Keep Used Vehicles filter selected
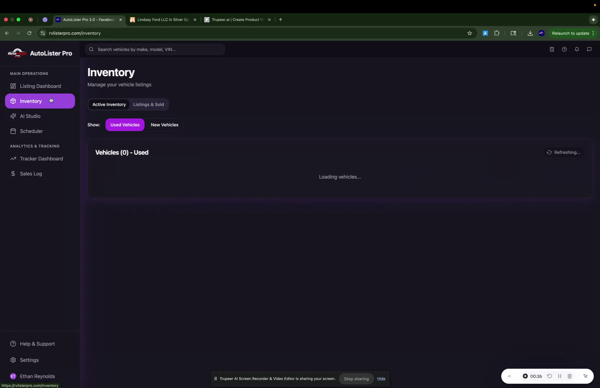The width and height of the screenshot is (600, 388). click(x=125, y=125)
